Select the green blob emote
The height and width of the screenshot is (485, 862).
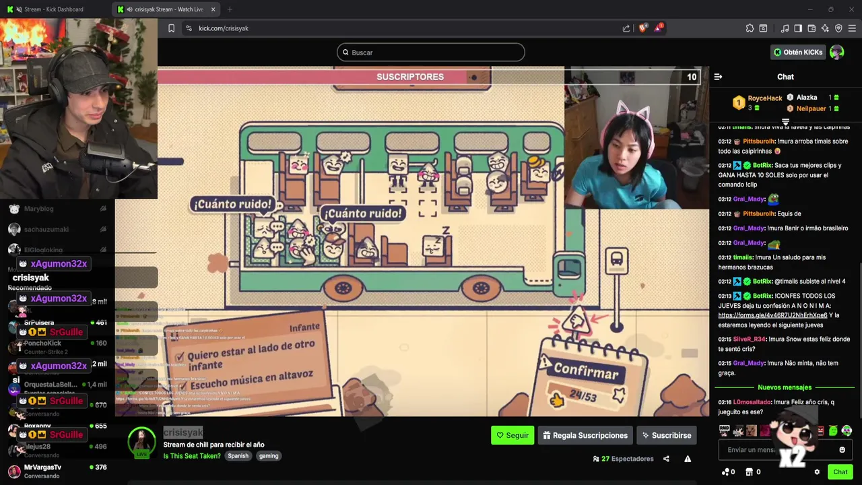[x=833, y=430]
